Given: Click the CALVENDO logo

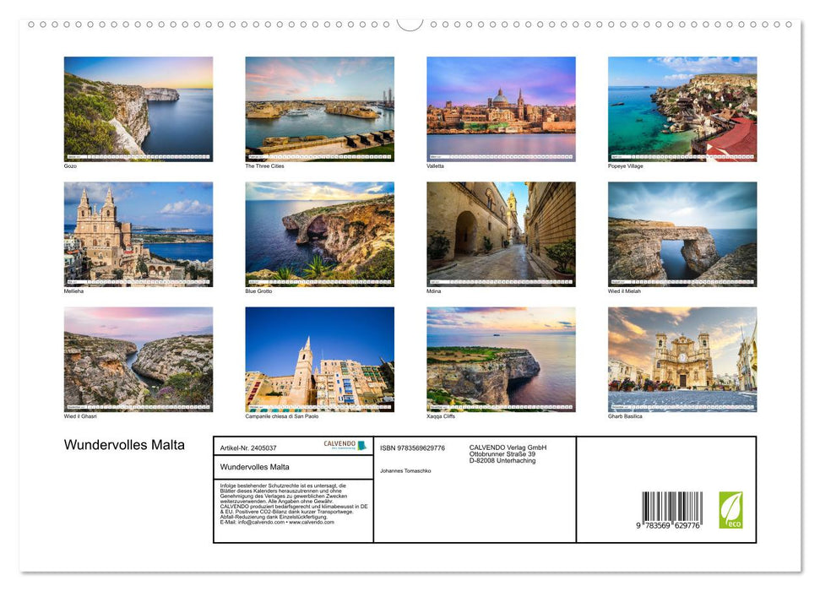Looking at the screenshot, I should point(345,445).
